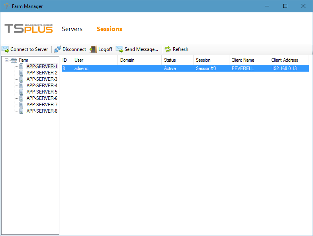Click the Connect to Server label

pos(29,49)
